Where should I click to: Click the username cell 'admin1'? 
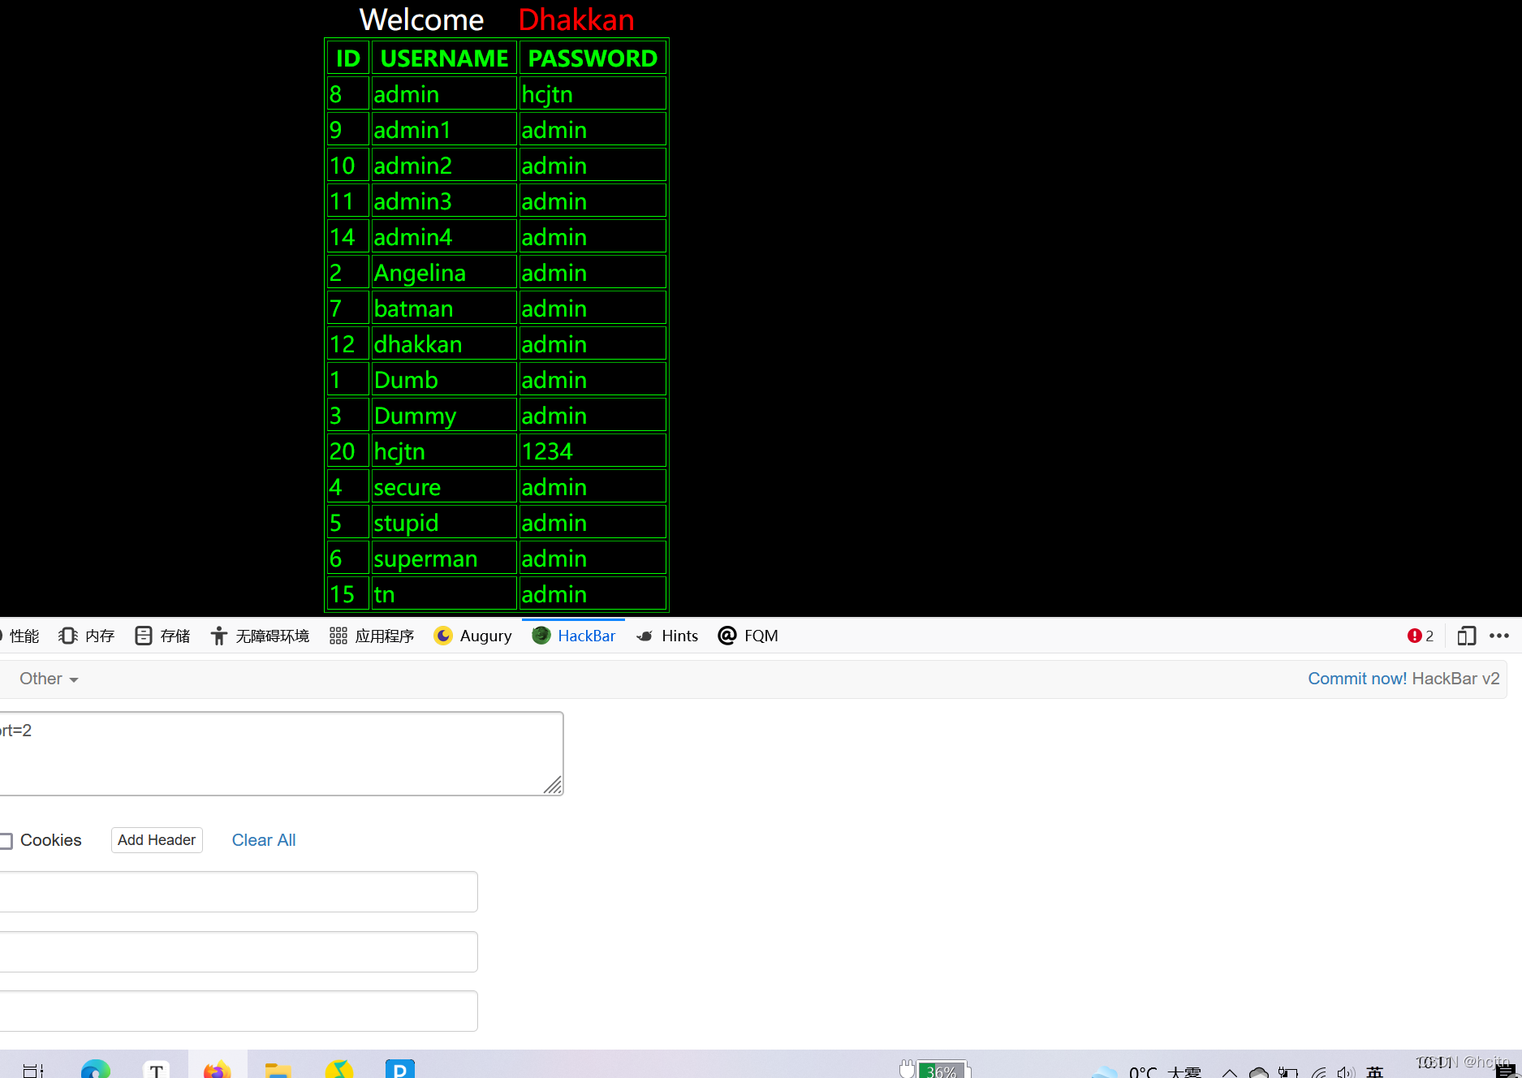(444, 130)
